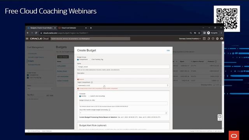Click the Incognito profile badge
The width and height of the screenshot is (249, 140).
pyautogui.click(x=212, y=33)
